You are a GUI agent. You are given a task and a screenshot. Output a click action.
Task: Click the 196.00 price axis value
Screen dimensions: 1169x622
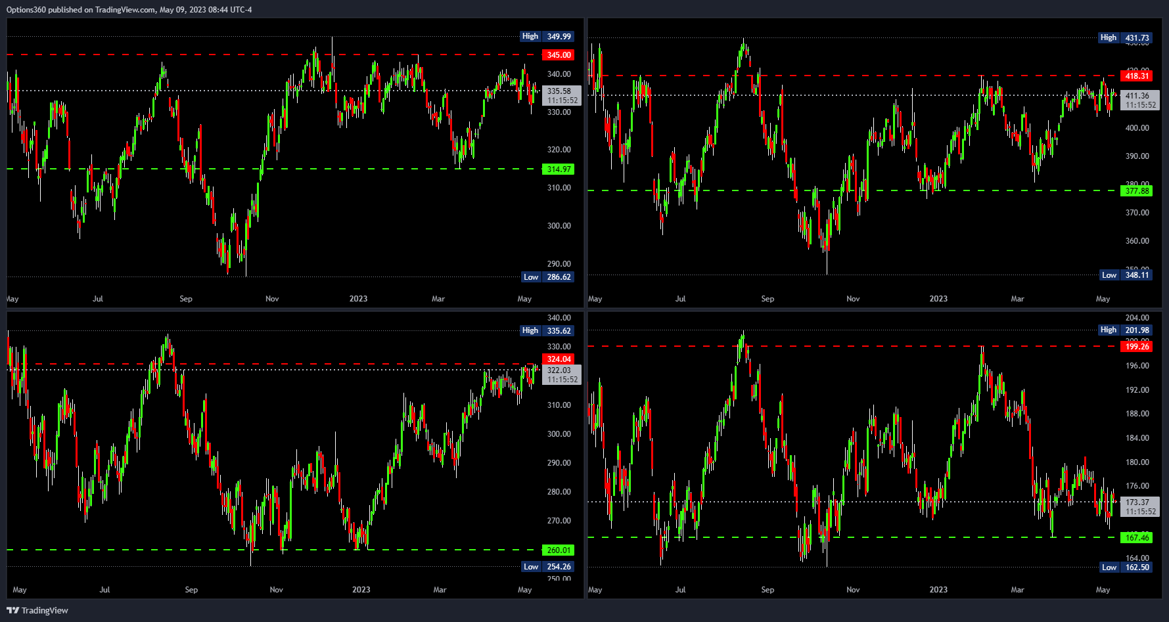tap(1137, 366)
